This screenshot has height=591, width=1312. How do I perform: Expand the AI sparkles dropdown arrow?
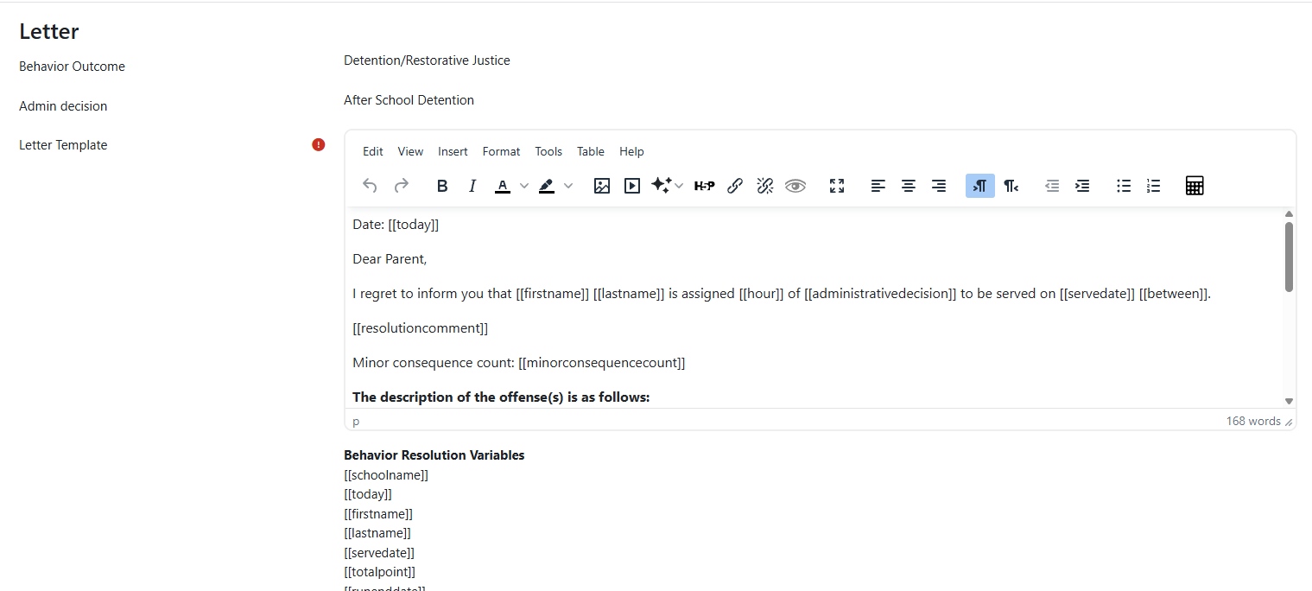coord(679,186)
